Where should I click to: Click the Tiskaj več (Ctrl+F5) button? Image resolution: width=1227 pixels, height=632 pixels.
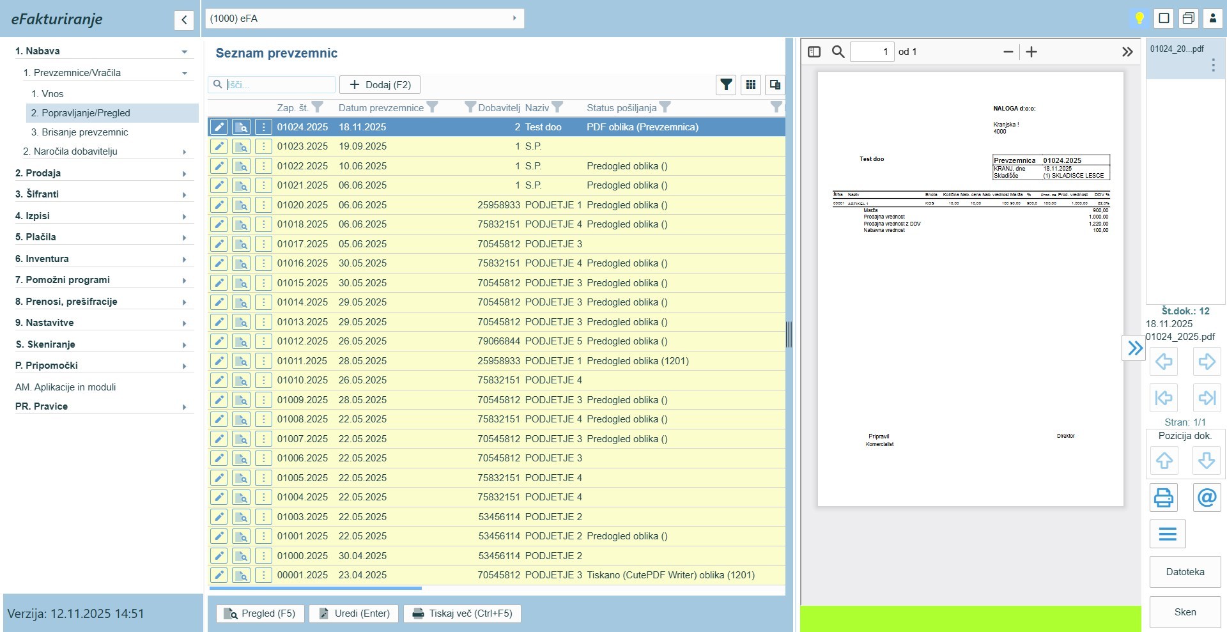[x=462, y=613]
